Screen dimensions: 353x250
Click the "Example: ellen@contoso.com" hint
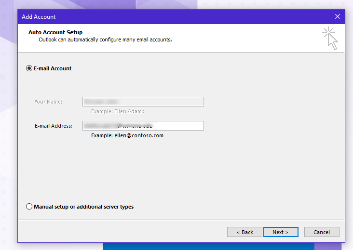[127, 135]
